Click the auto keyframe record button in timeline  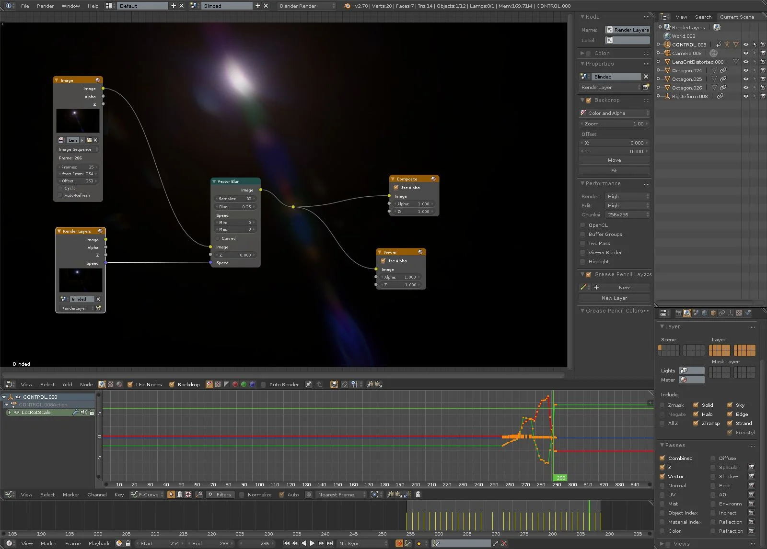[399, 543]
